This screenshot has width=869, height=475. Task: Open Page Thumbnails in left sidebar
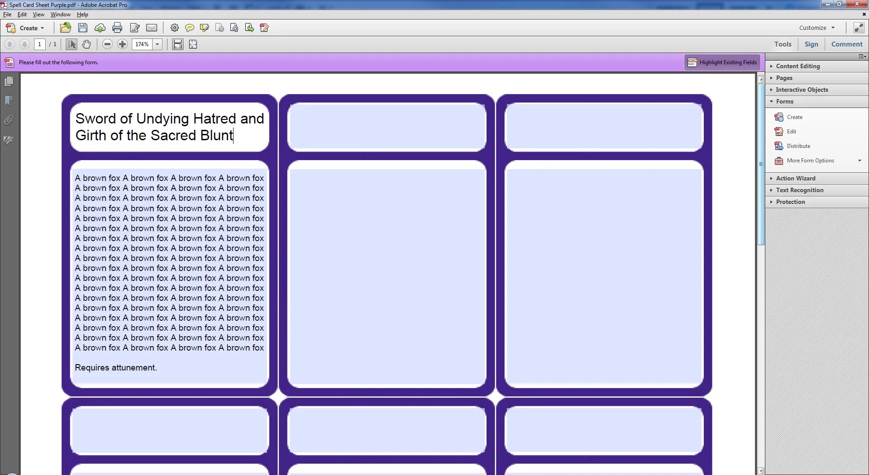point(9,81)
